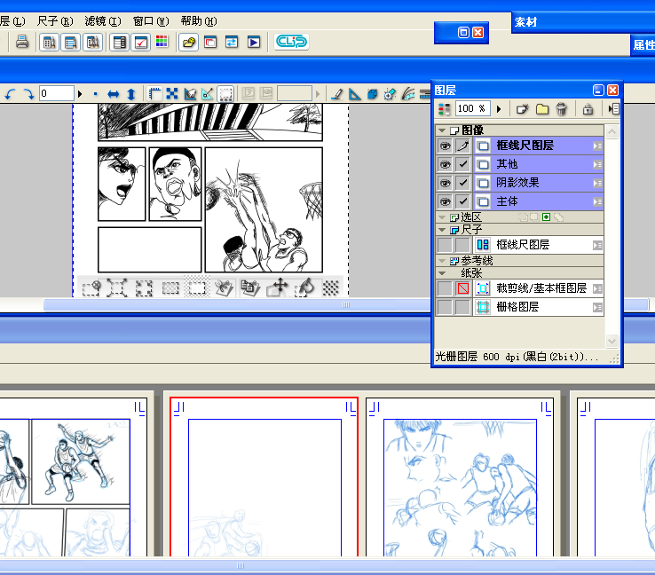
Task: Click the dotted tone pattern icon
Action: point(331,288)
